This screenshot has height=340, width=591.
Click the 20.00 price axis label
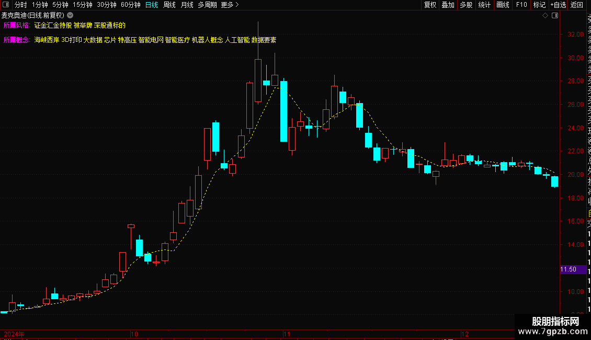[x=575, y=175]
